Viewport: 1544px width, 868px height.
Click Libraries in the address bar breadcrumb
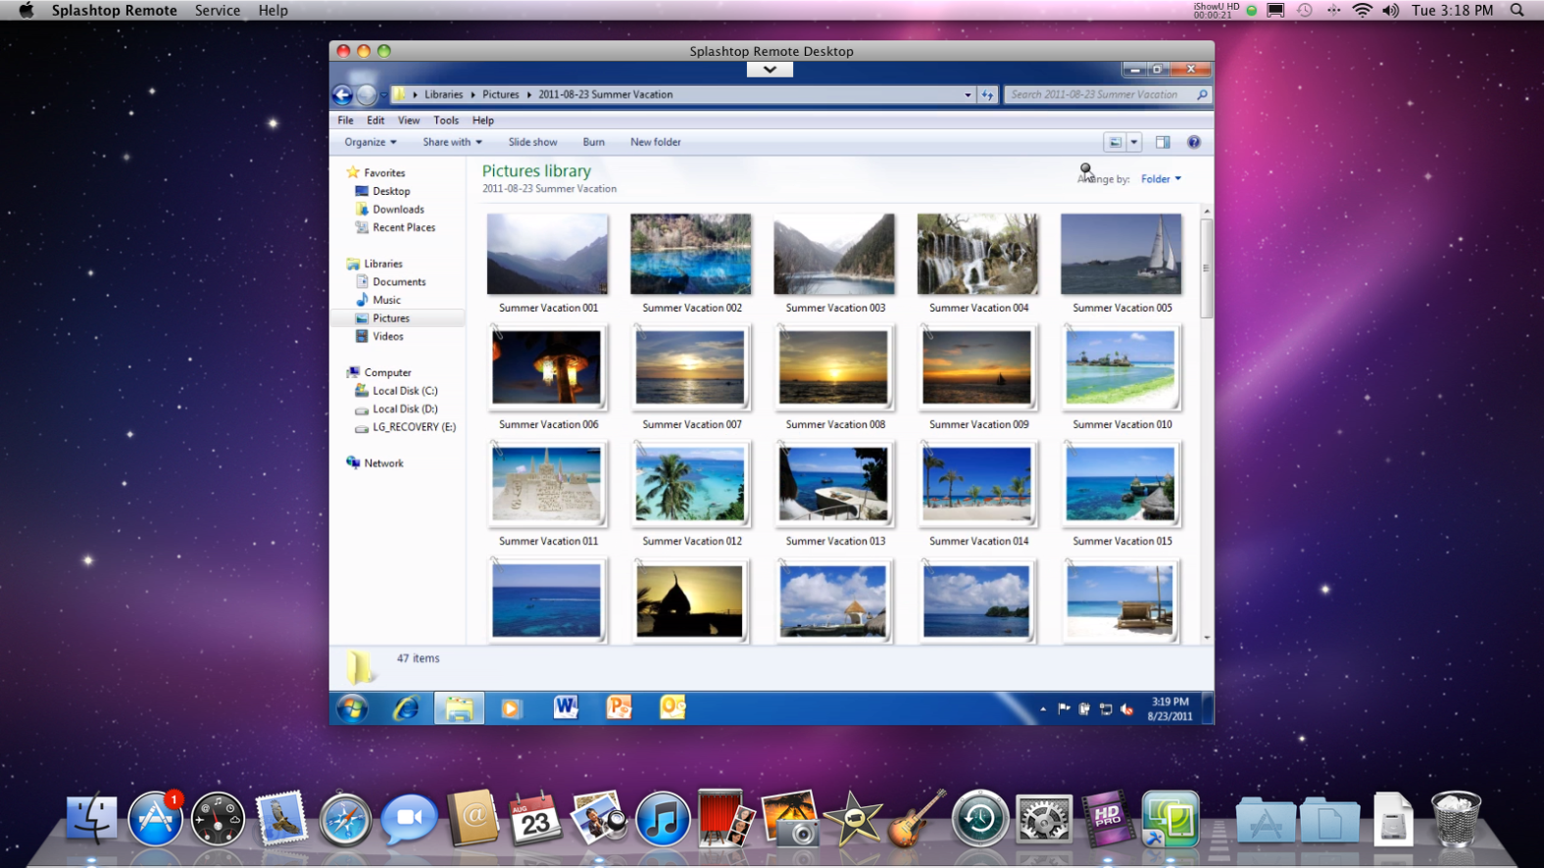(x=443, y=95)
